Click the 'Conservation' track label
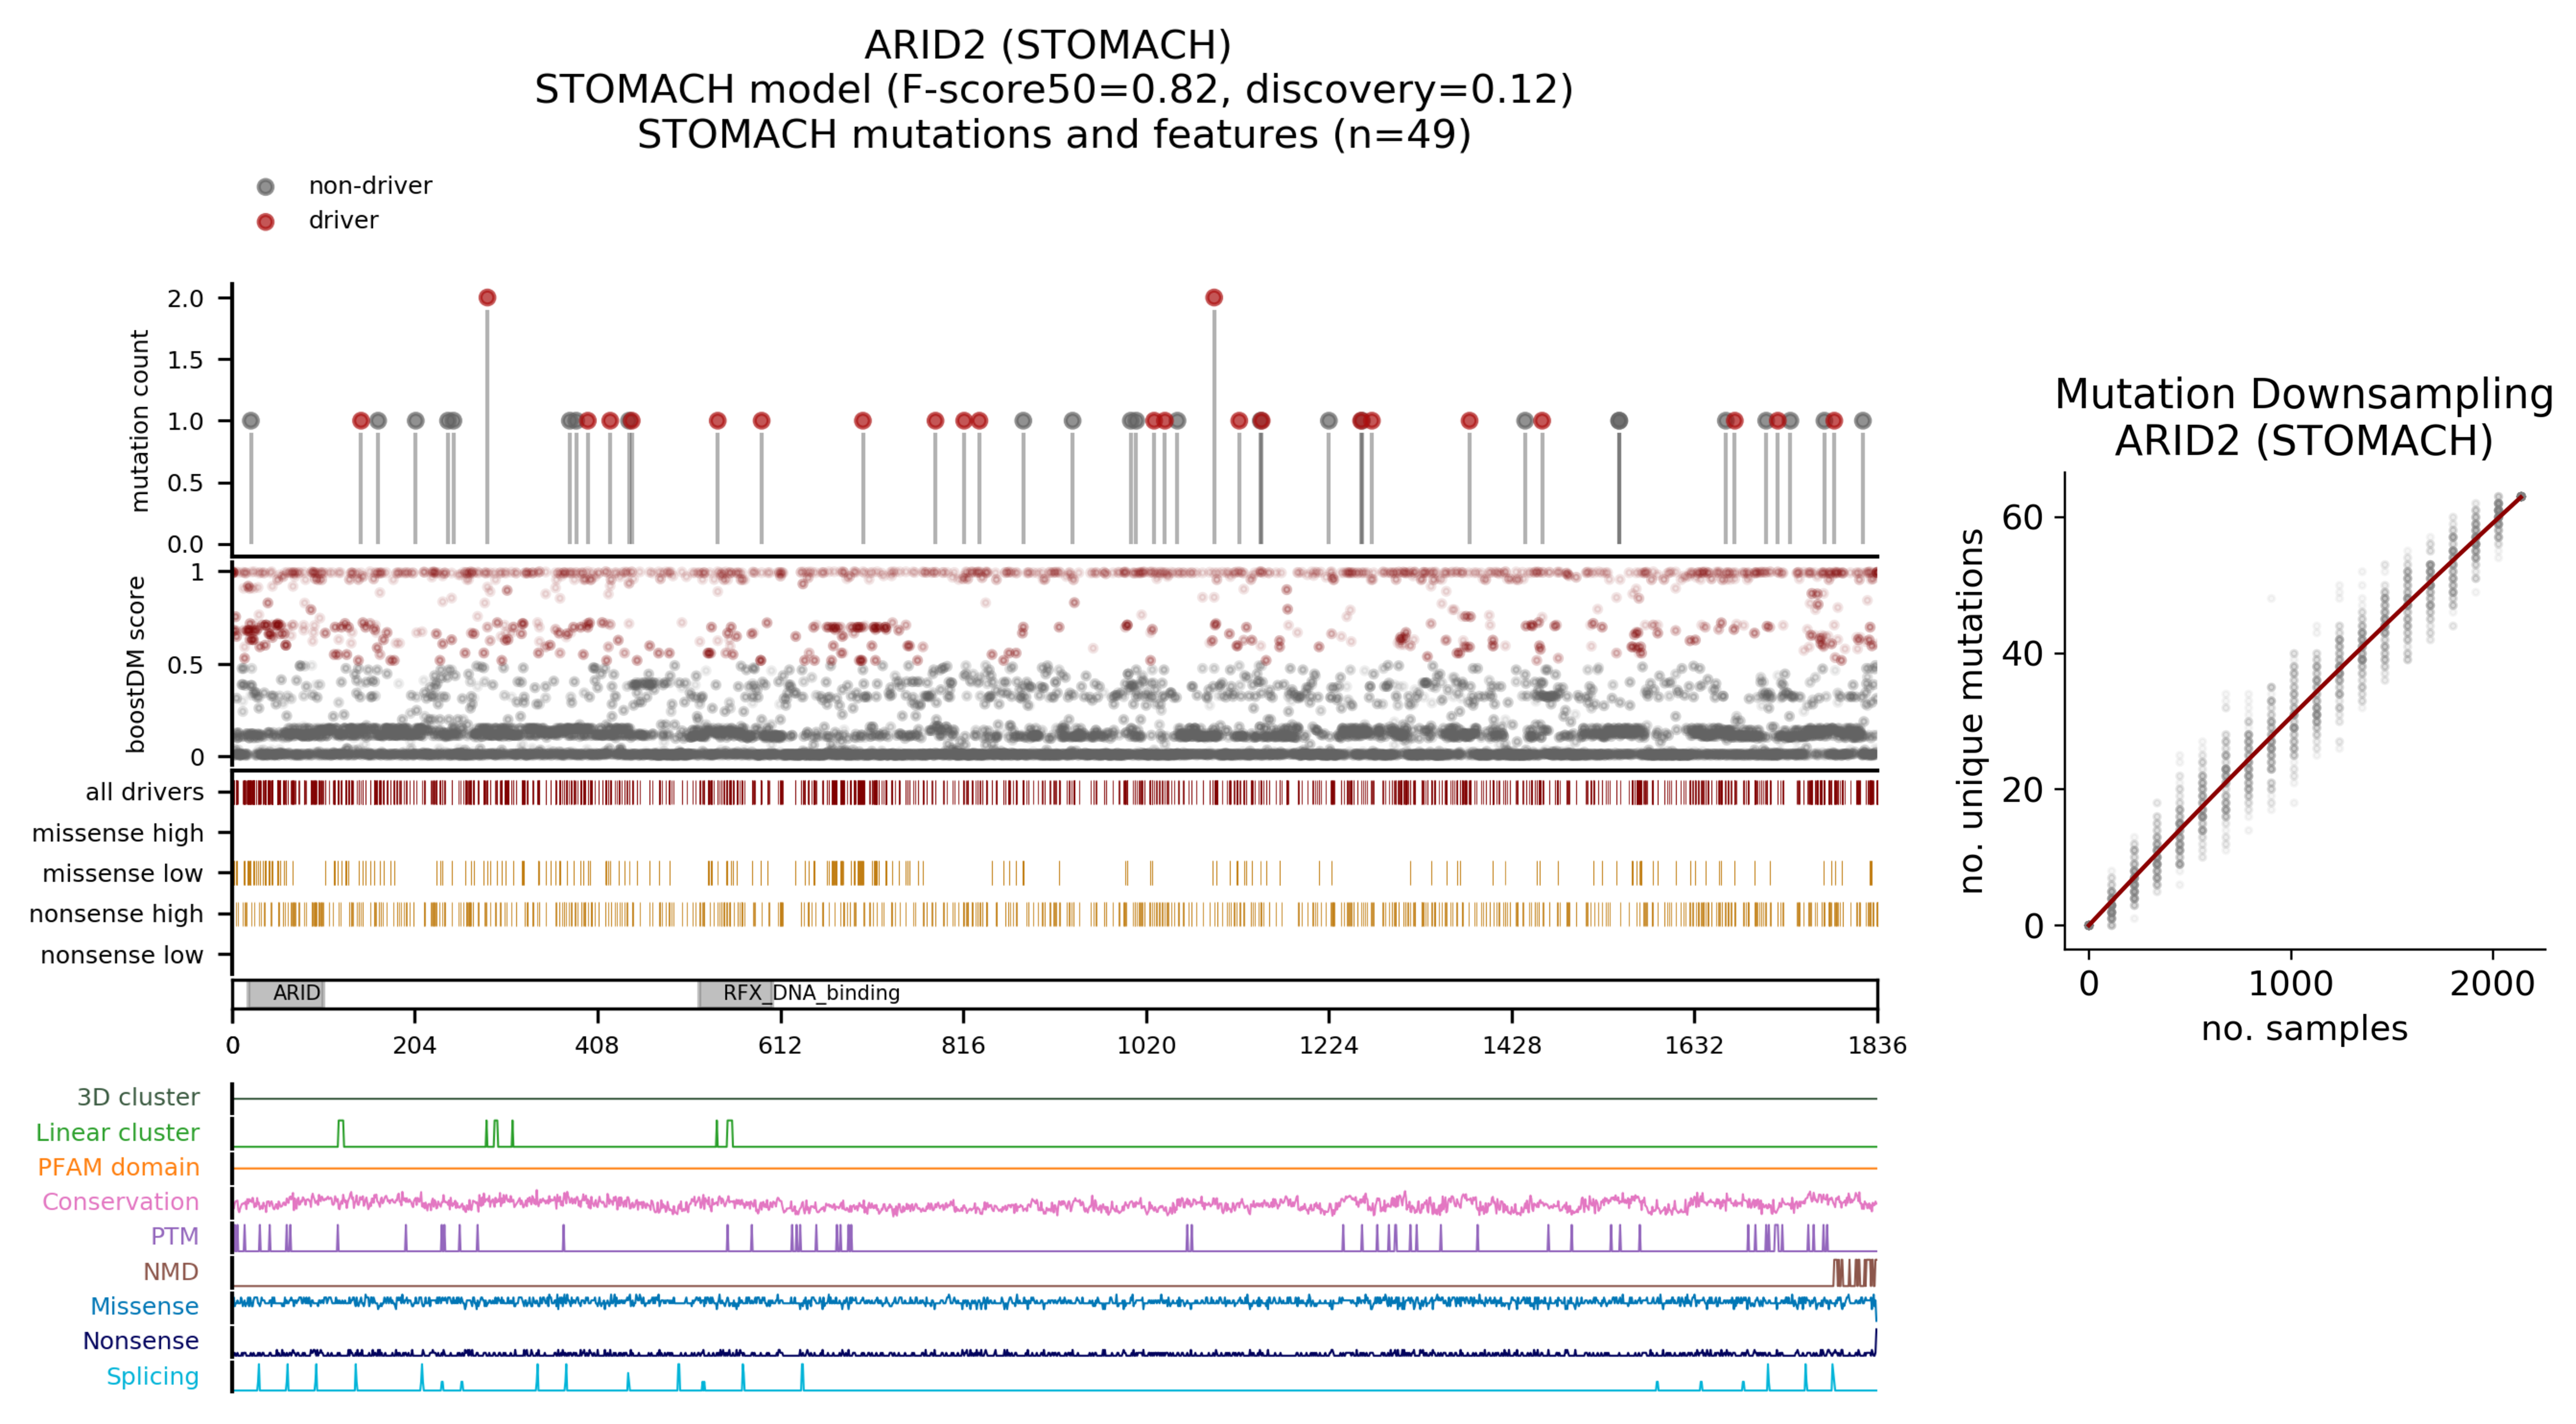 point(120,1201)
